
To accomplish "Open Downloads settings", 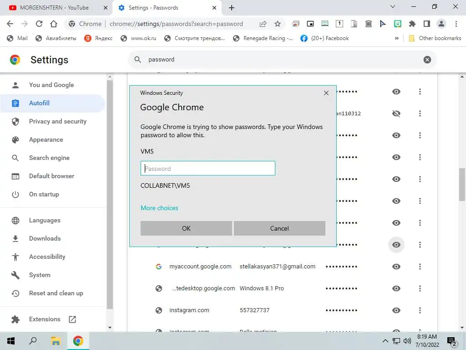I will click(x=45, y=238).
